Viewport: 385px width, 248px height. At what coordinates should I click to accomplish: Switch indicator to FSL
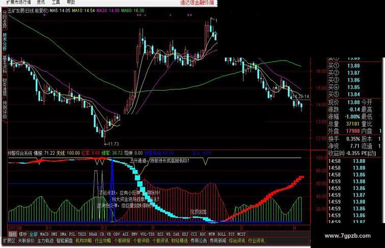coord(72,234)
